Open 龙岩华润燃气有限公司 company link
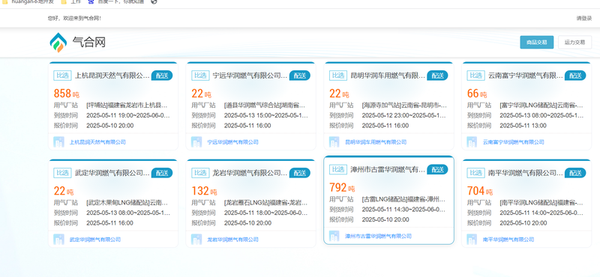The image size is (600, 277). pos(232,240)
